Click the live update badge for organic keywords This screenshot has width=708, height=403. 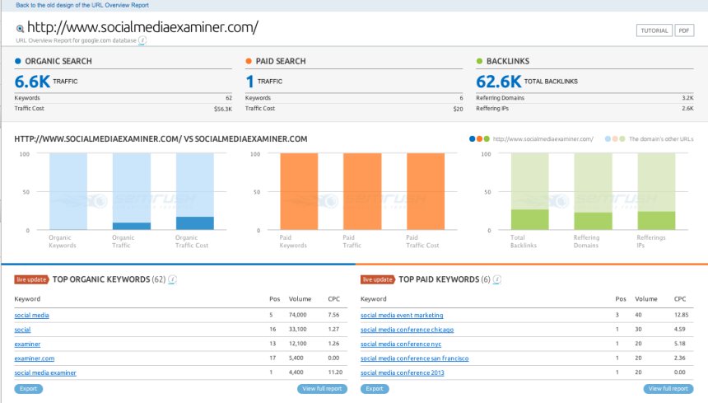point(31,279)
